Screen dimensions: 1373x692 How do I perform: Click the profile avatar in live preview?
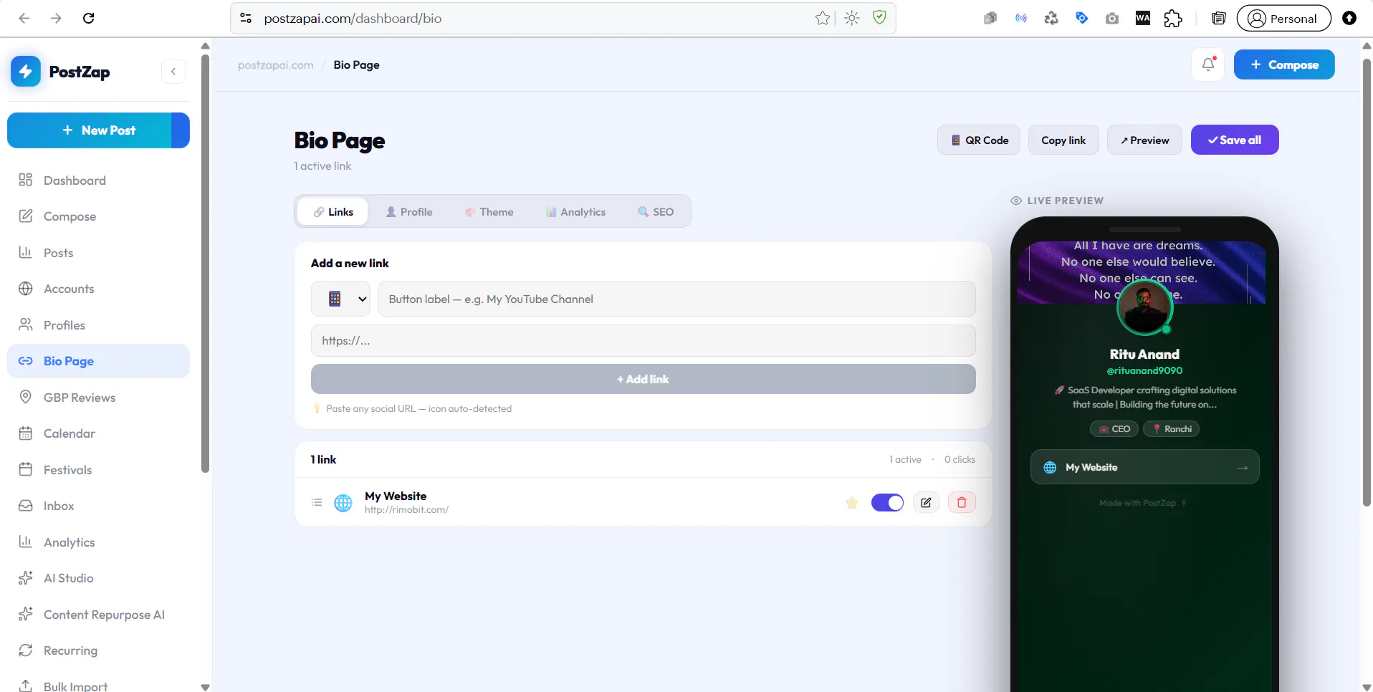(1144, 307)
